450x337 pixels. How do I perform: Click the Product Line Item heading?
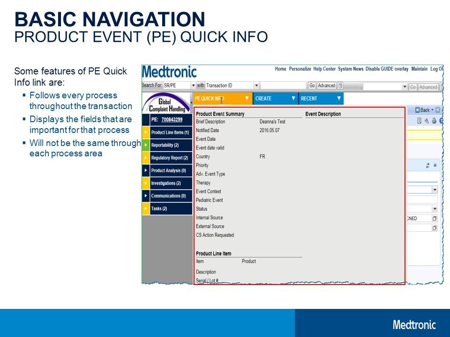click(x=214, y=253)
